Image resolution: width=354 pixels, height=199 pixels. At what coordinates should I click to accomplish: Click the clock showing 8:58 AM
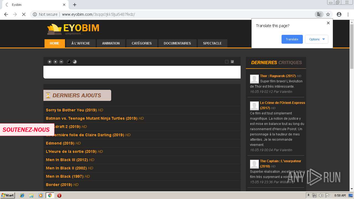[340, 195]
